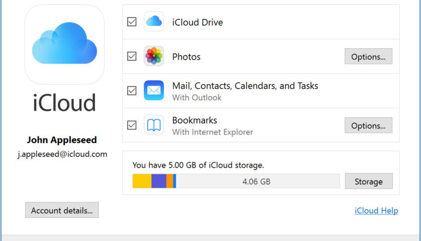The width and height of the screenshot is (421, 241).
Task: Click the purple segment of storage bar
Action: pyautogui.click(x=158, y=181)
